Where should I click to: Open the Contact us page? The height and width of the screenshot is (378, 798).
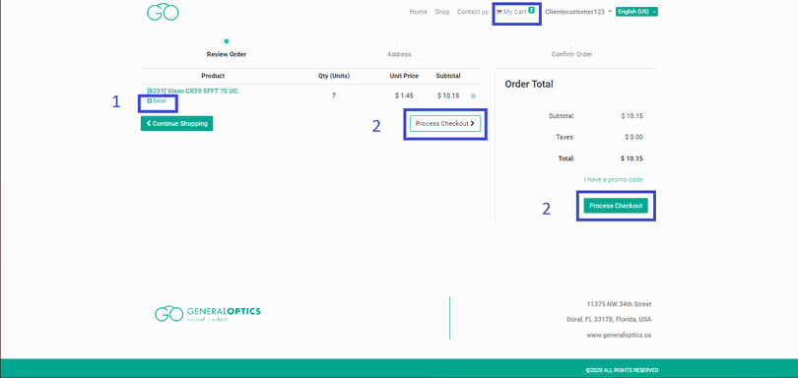472,12
